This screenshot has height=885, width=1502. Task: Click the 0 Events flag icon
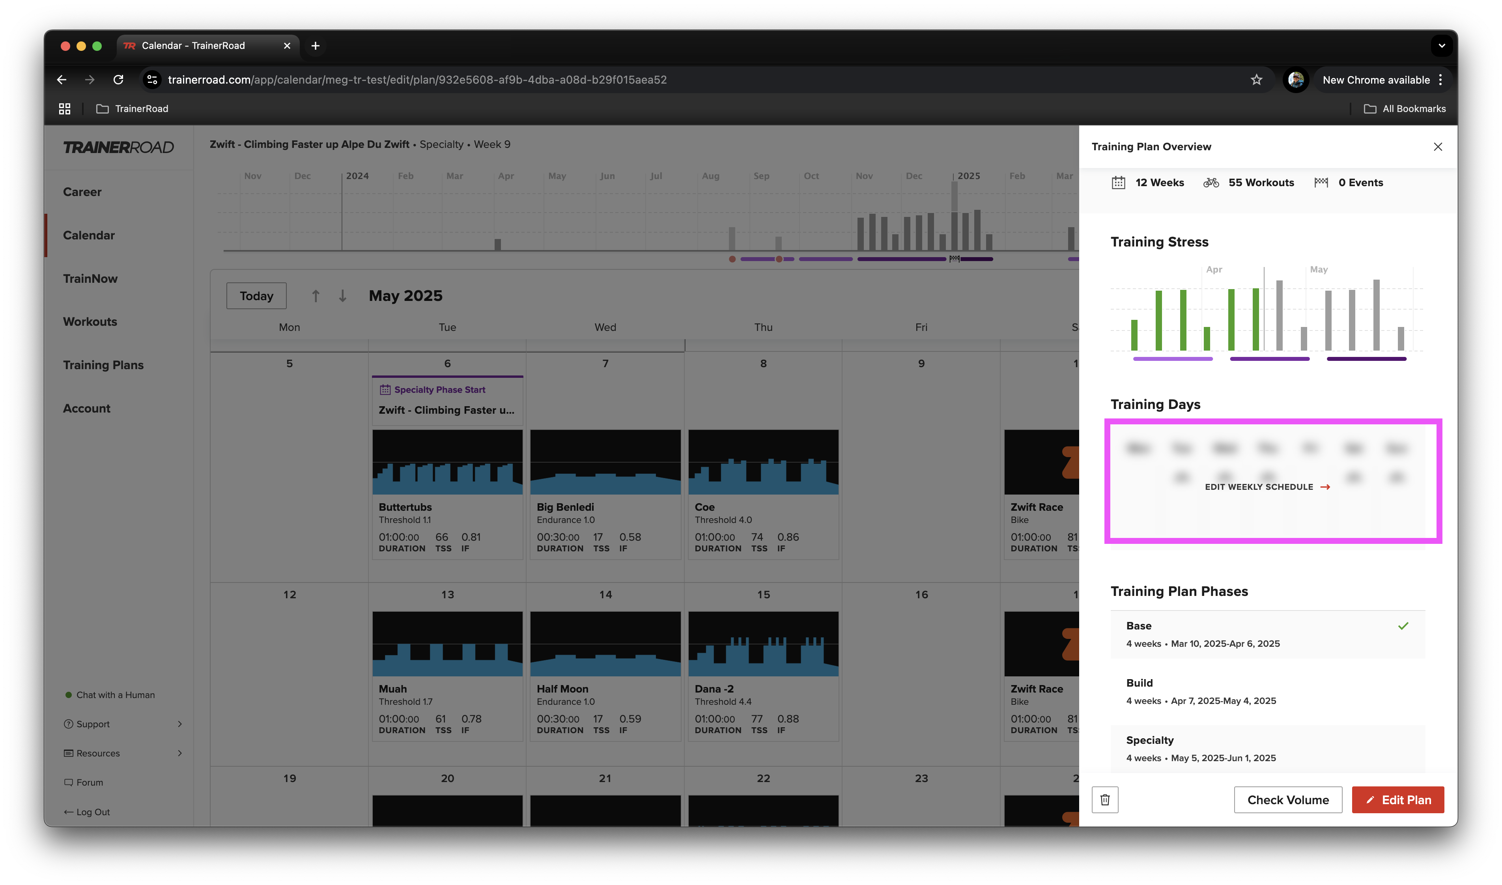[x=1321, y=183]
